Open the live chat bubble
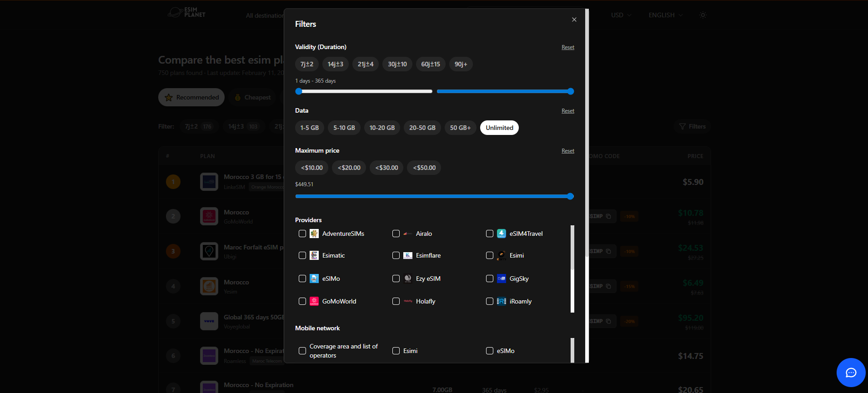Viewport: 868px width, 393px height. tap(851, 373)
